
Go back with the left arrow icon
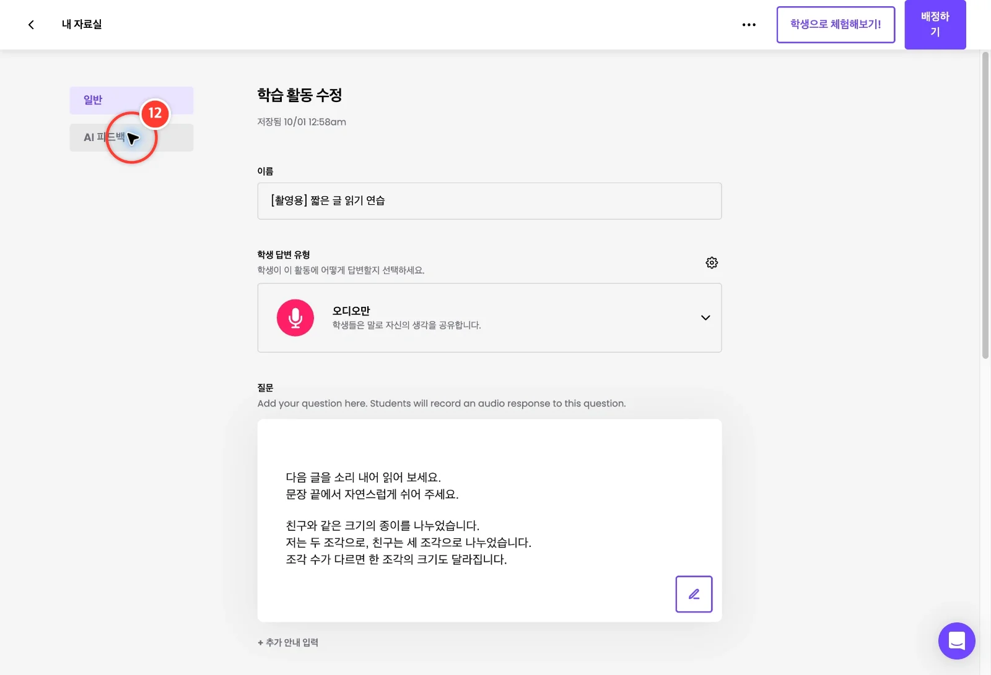[31, 25]
